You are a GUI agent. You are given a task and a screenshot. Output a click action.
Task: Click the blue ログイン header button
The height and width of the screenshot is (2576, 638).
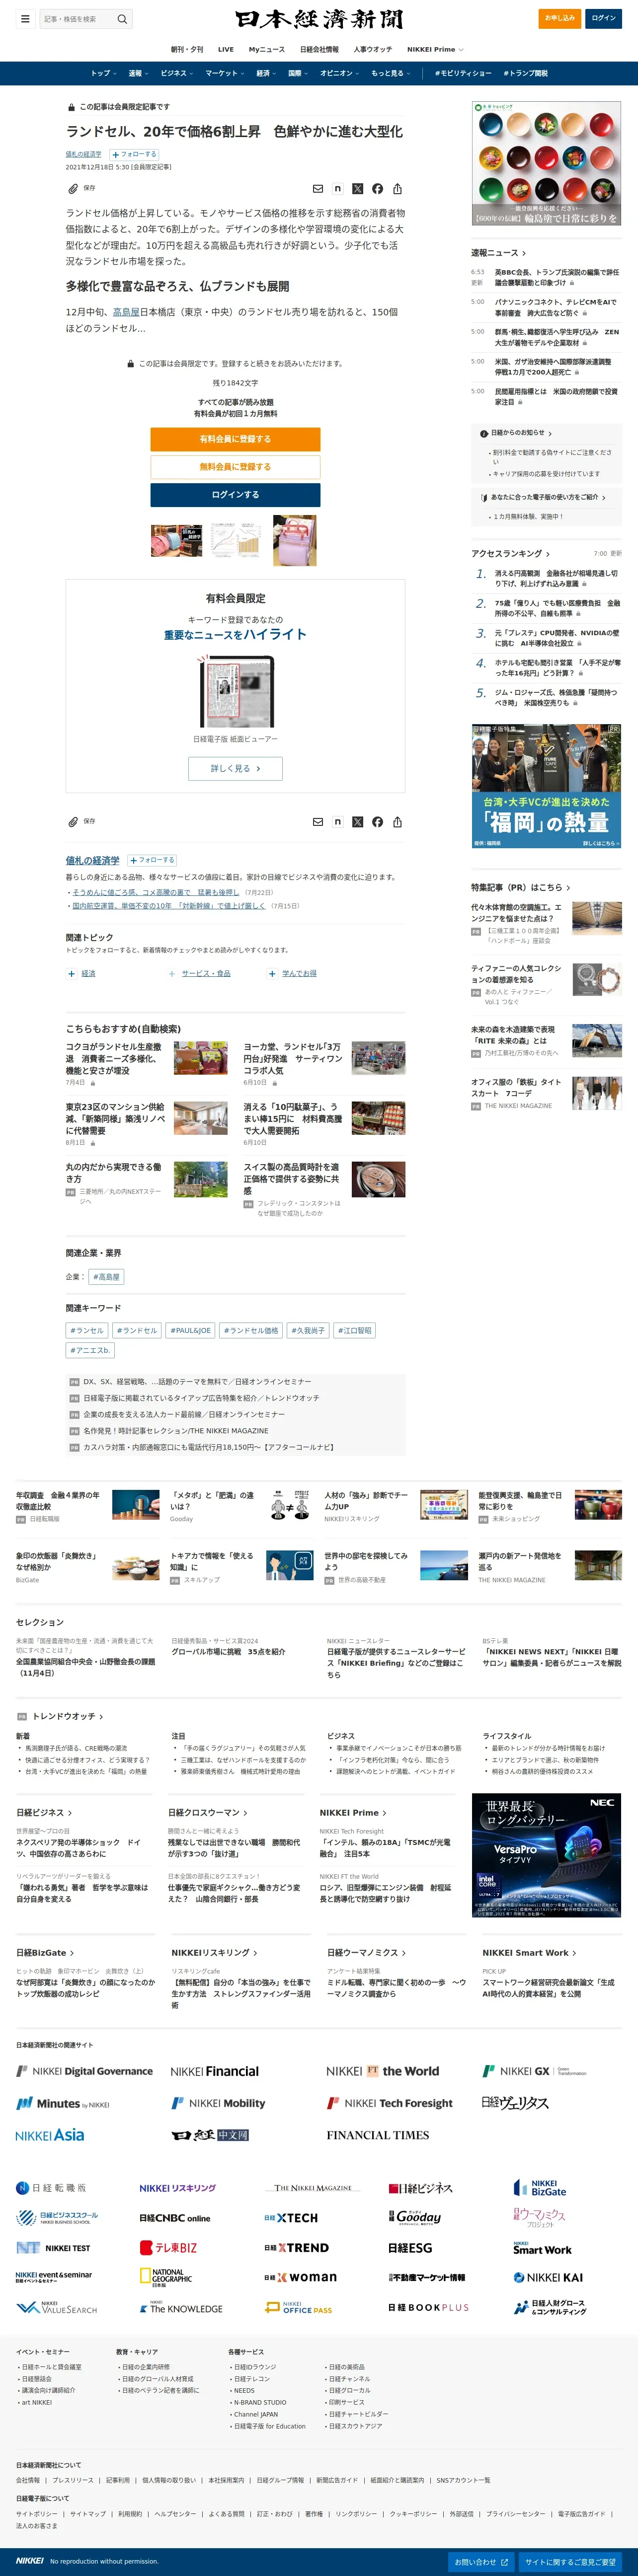[x=604, y=18]
